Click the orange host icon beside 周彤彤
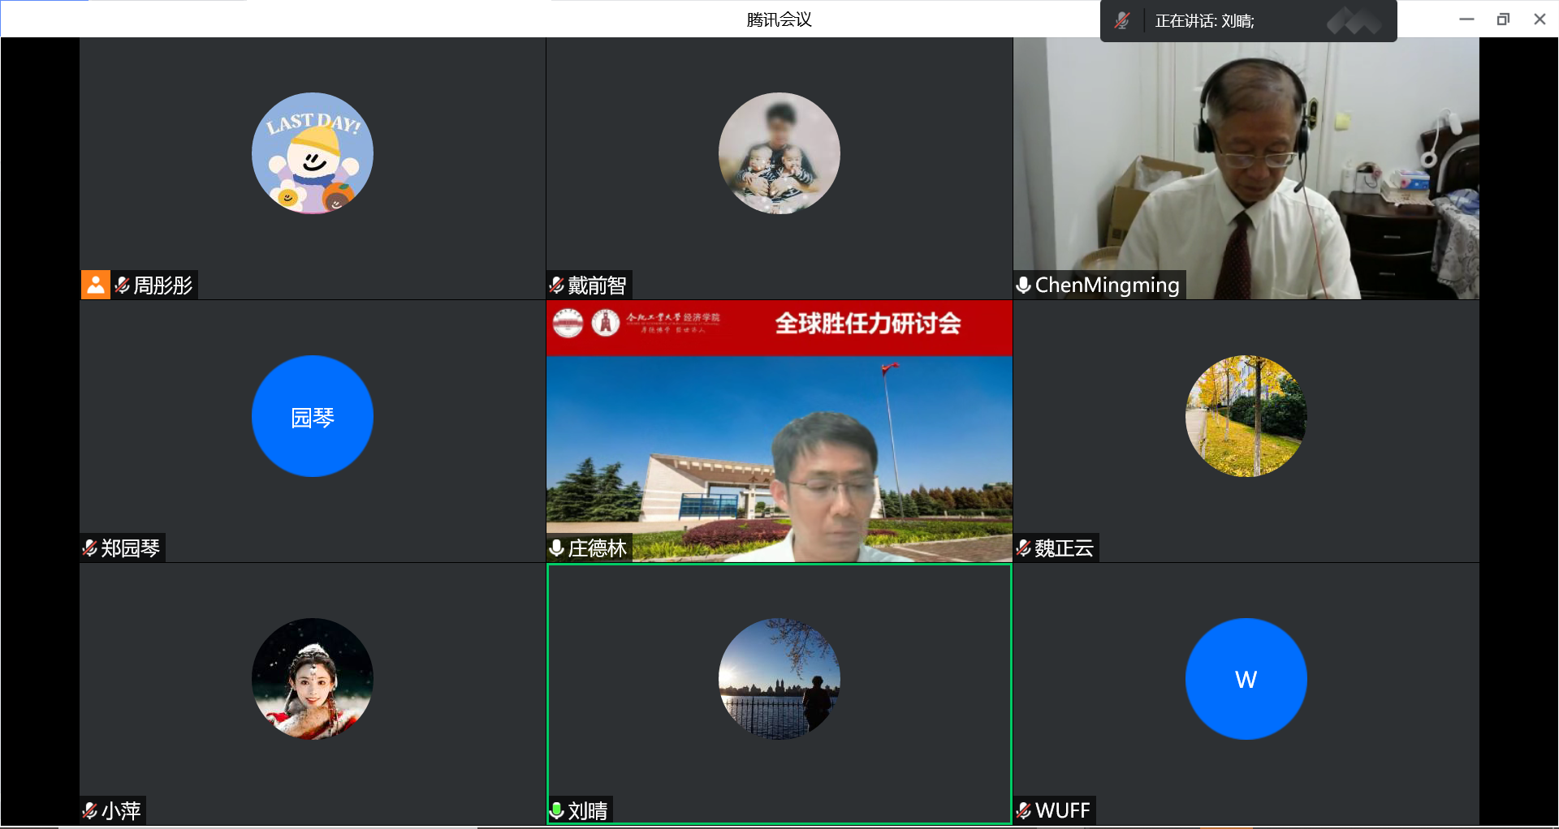The image size is (1559, 829). point(95,285)
